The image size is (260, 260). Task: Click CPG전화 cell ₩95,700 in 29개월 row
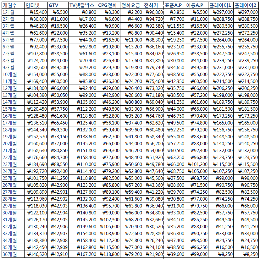pos(108,206)
